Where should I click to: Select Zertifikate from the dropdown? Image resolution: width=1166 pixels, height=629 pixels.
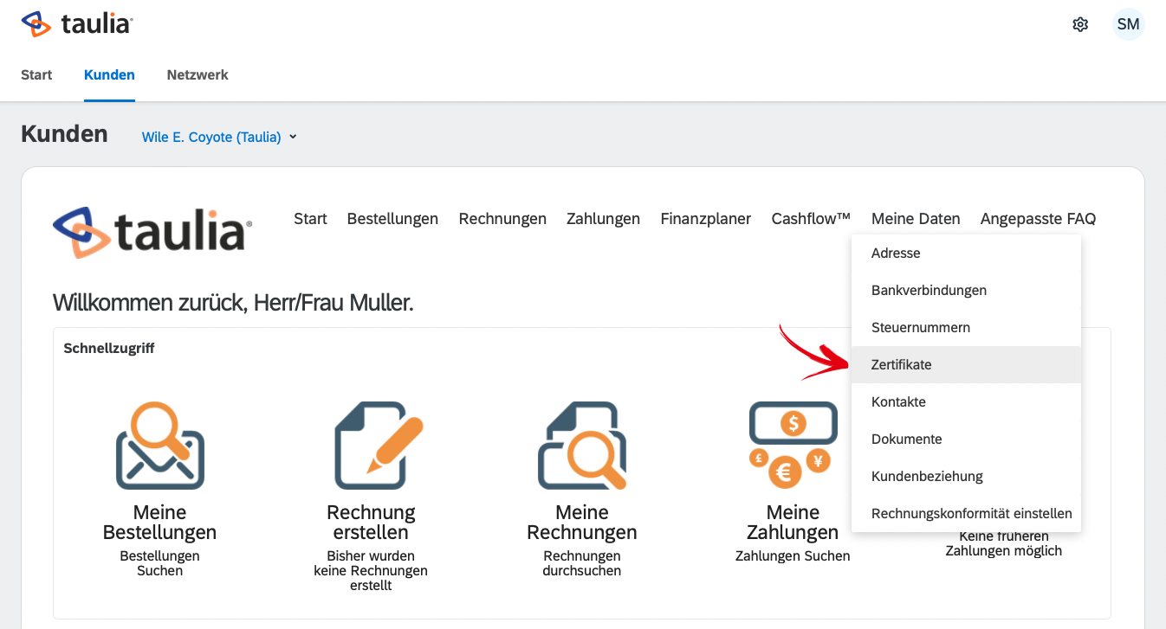pos(966,365)
